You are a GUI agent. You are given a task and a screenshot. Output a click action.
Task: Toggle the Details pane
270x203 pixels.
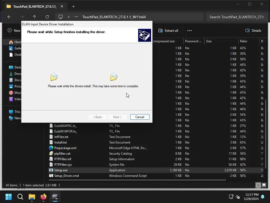(253, 31)
